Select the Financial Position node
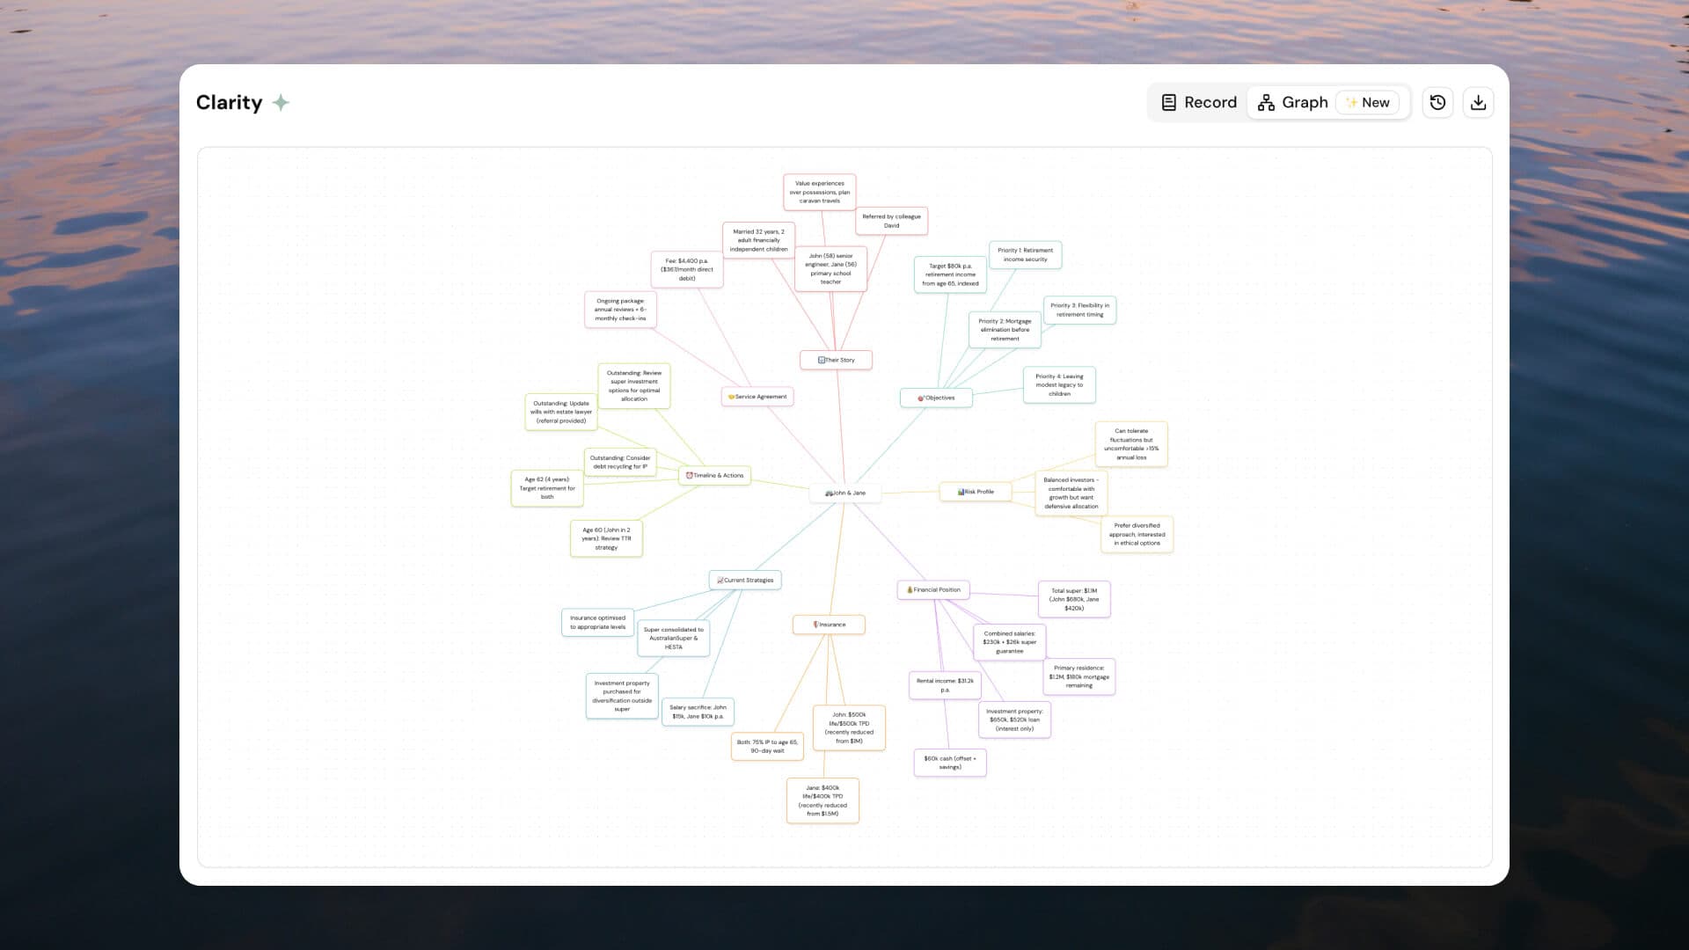Image resolution: width=1689 pixels, height=950 pixels. click(932, 589)
